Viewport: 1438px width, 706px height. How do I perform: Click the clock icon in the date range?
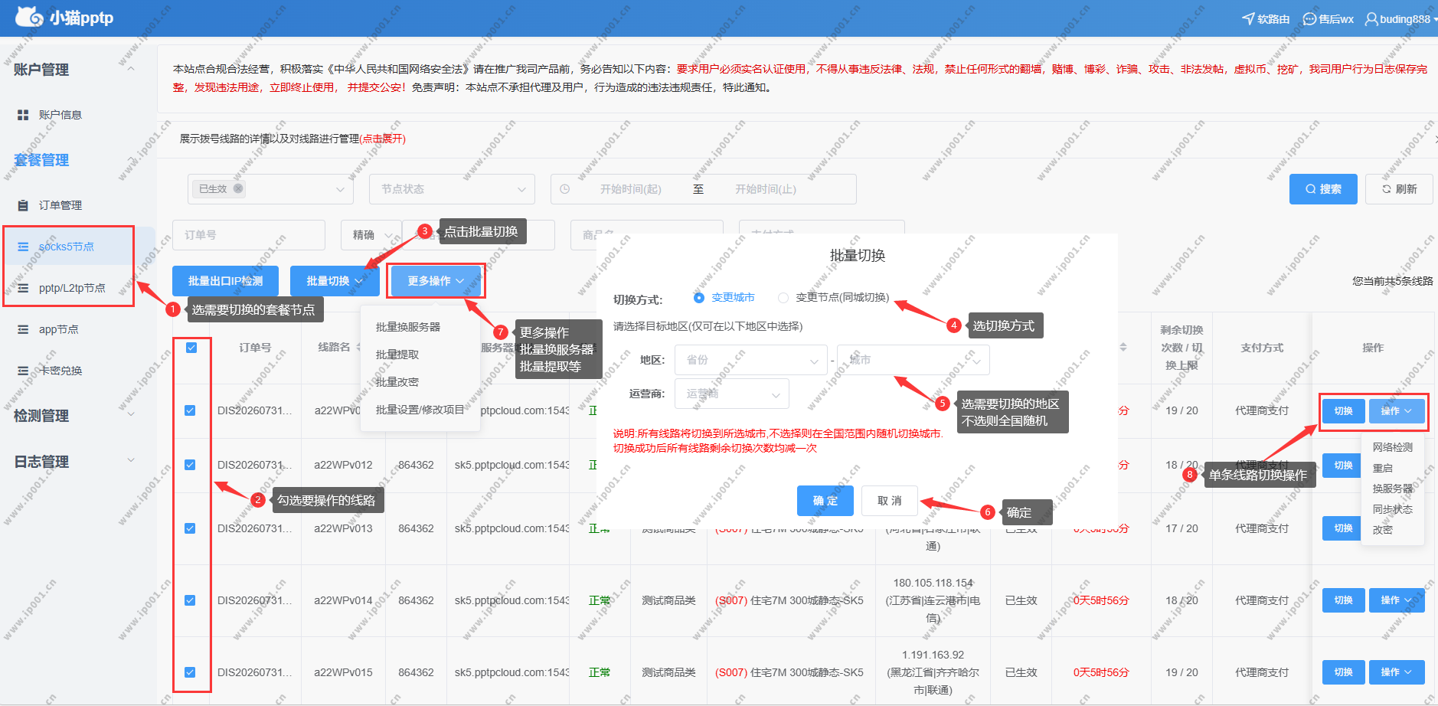pyautogui.click(x=565, y=189)
